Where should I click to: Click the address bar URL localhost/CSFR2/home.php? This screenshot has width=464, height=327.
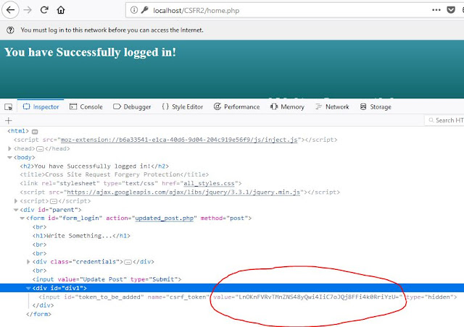coord(196,11)
